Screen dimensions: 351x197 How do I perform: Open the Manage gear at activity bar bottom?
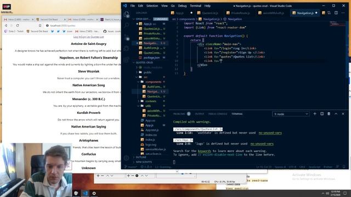[x=127, y=158]
